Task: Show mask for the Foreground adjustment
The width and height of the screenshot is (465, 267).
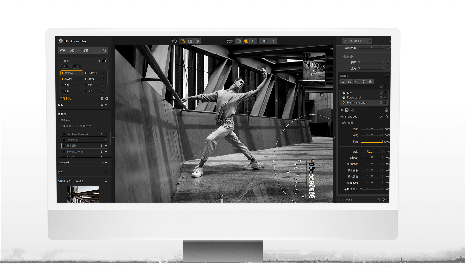Action: pyautogui.click(x=381, y=97)
